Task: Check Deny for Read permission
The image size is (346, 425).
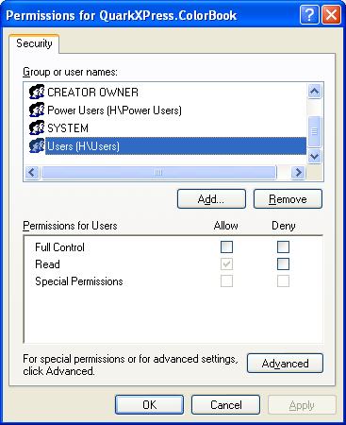Action: point(283,264)
